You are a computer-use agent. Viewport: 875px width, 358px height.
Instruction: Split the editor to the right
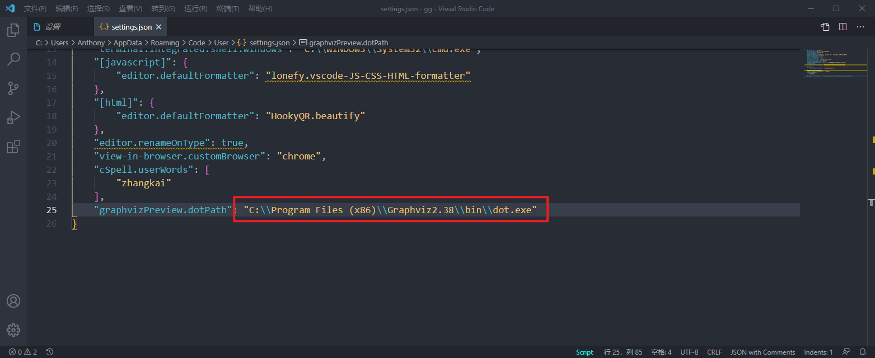click(x=843, y=27)
